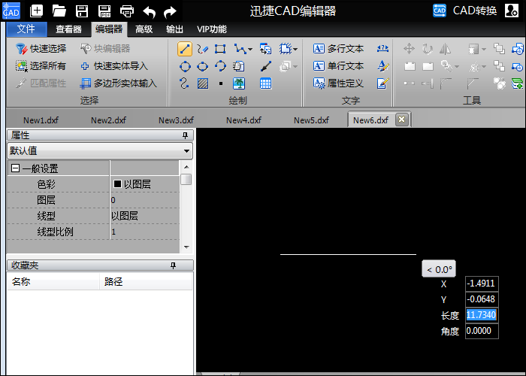Click the properties panel scroll down arrow
This screenshot has width=526, height=376.
186,247
